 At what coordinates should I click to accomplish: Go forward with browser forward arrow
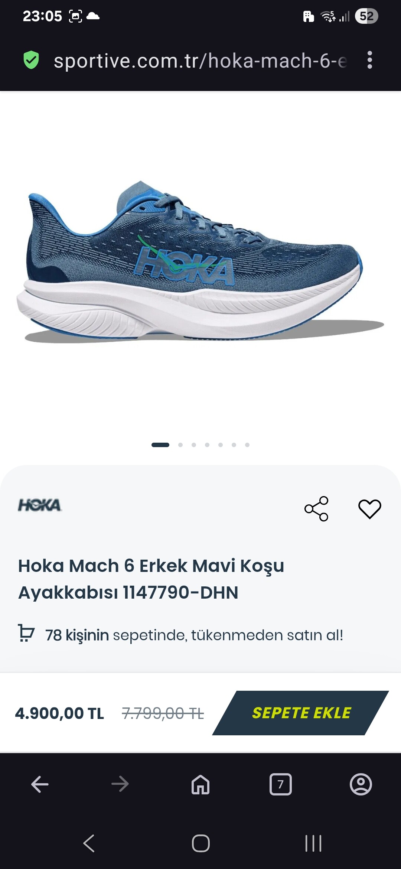pos(120,784)
